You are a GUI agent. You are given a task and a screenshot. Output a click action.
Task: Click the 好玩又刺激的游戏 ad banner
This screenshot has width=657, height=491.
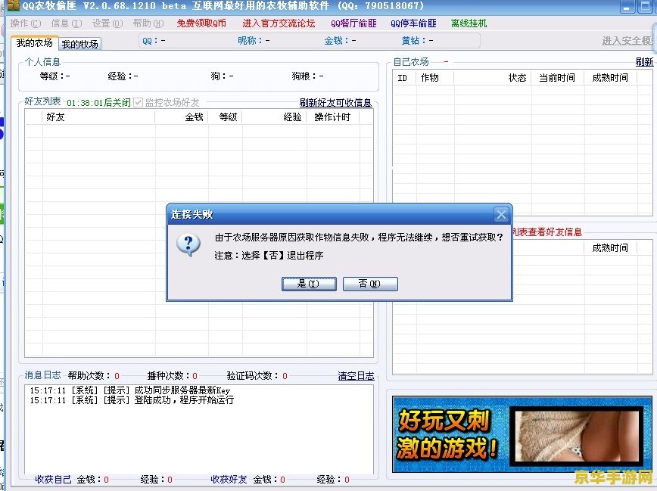click(x=522, y=434)
